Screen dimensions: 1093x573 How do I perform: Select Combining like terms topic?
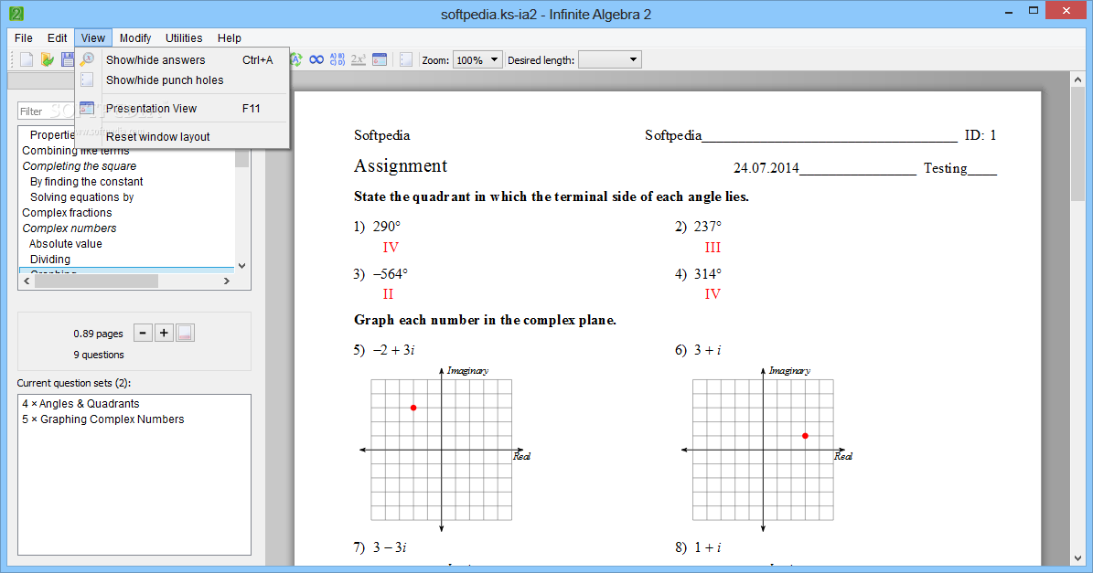click(75, 151)
